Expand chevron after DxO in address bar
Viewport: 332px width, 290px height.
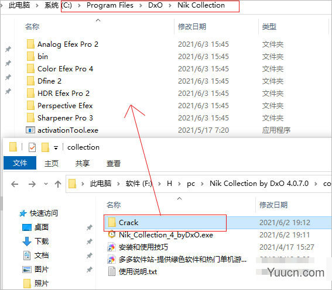pos(170,5)
